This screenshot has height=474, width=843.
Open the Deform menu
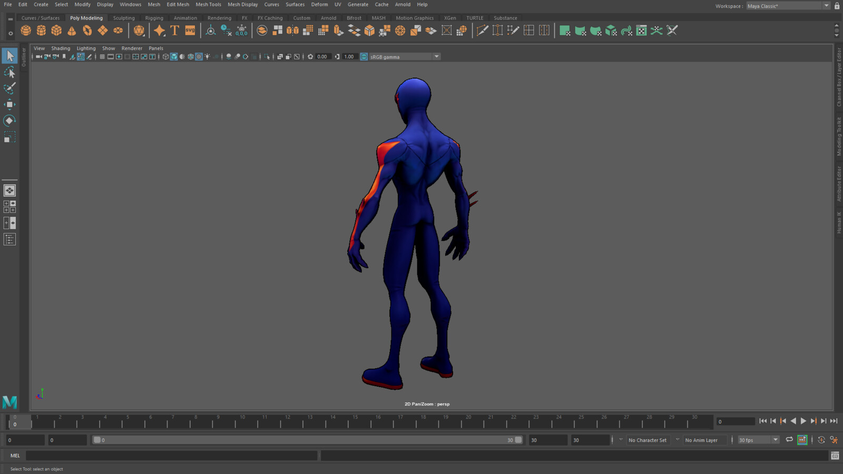tap(319, 4)
